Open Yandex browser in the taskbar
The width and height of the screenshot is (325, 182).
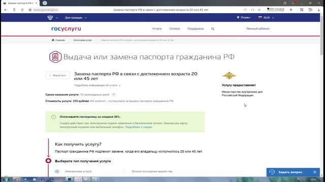click(78, 179)
